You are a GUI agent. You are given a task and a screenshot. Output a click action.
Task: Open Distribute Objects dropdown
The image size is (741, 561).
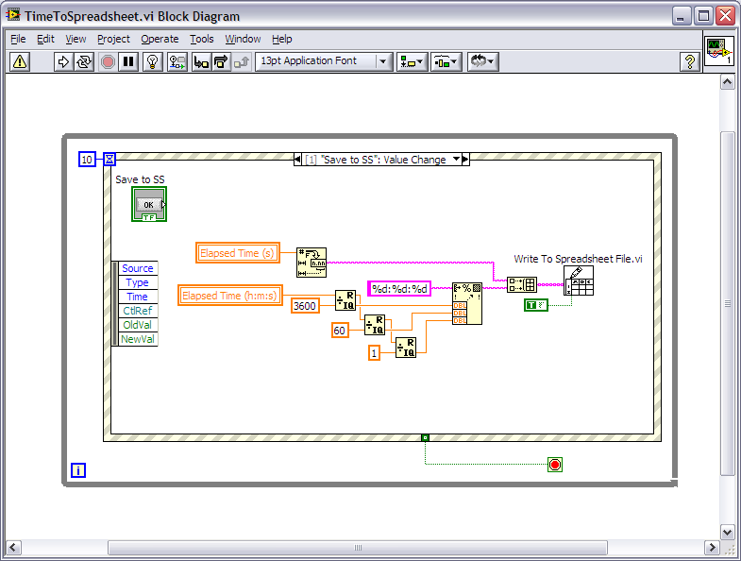[446, 62]
